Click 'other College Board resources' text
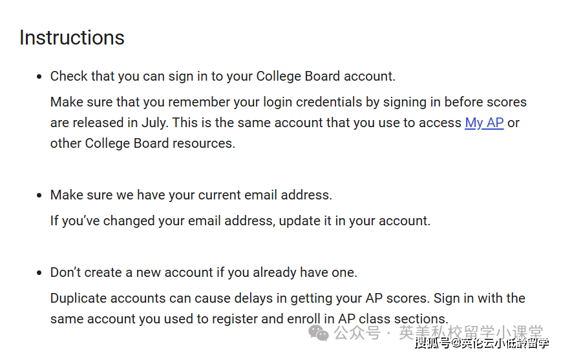The height and width of the screenshot is (355, 561). [142, 143]
